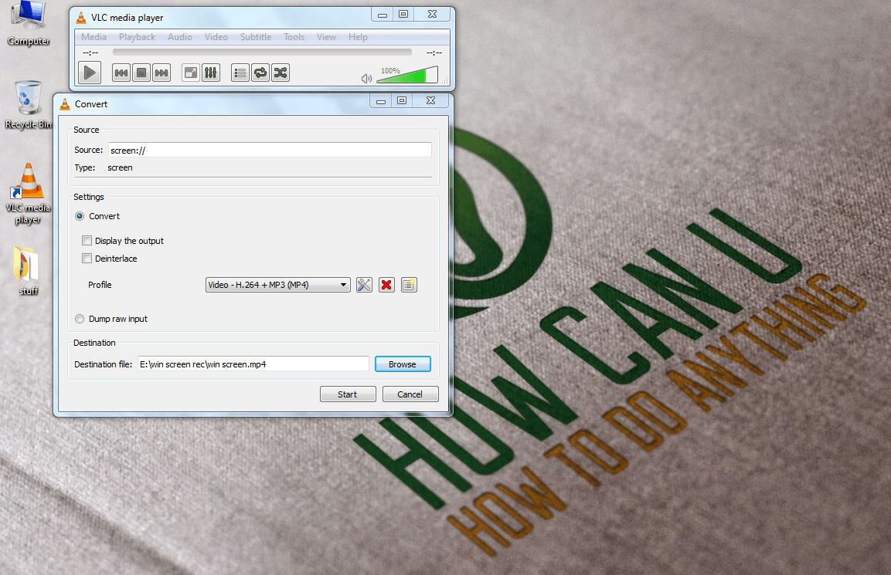891x575 pixels.
Task: Select Dump raw input option
Action: [80, 319]
